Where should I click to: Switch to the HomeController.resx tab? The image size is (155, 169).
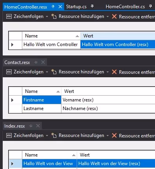click(x=26, y=7)
